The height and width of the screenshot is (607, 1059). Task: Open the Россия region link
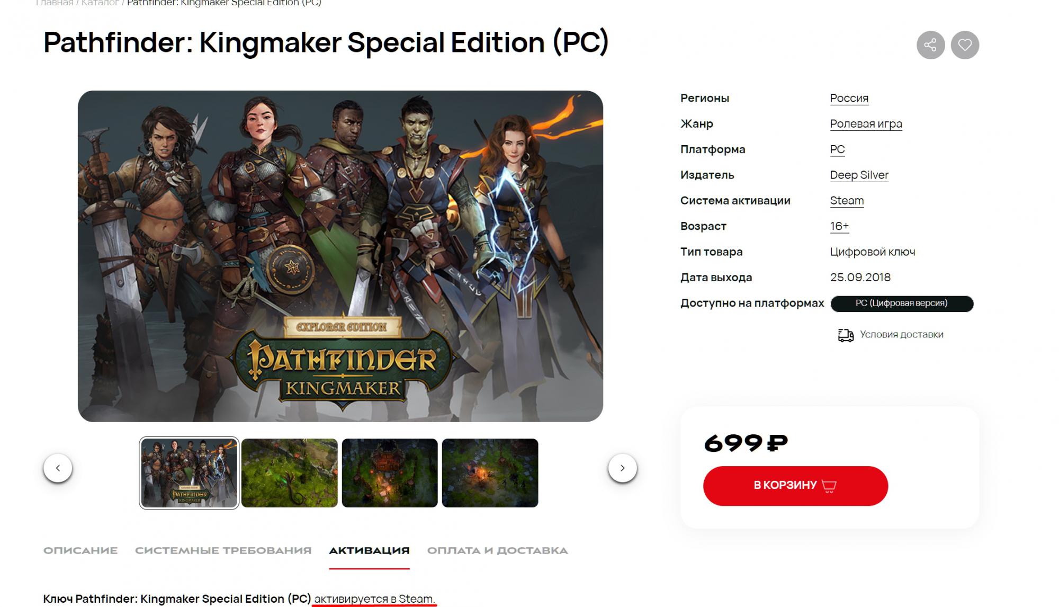[849, 99]
